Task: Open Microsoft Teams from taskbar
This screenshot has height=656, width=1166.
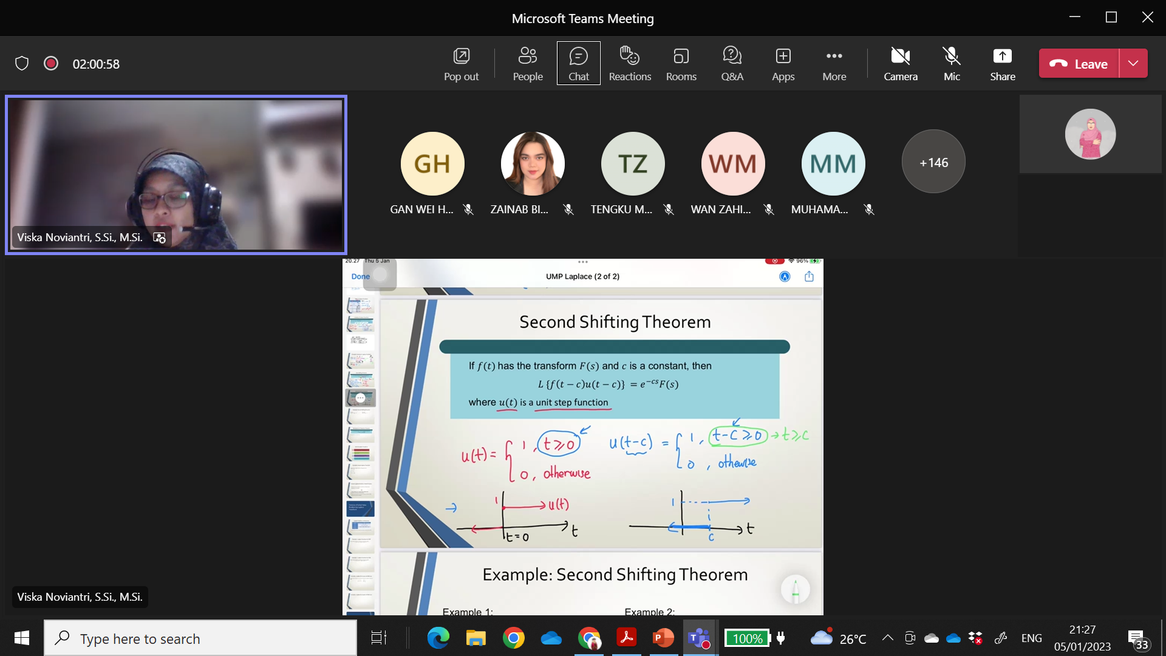Action: (700, 638)
